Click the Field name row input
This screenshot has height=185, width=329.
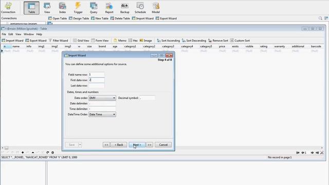coord(97,75)
